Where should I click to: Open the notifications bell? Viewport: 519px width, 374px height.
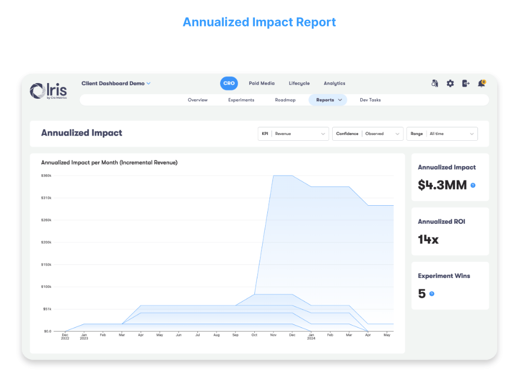coord(481,83)
